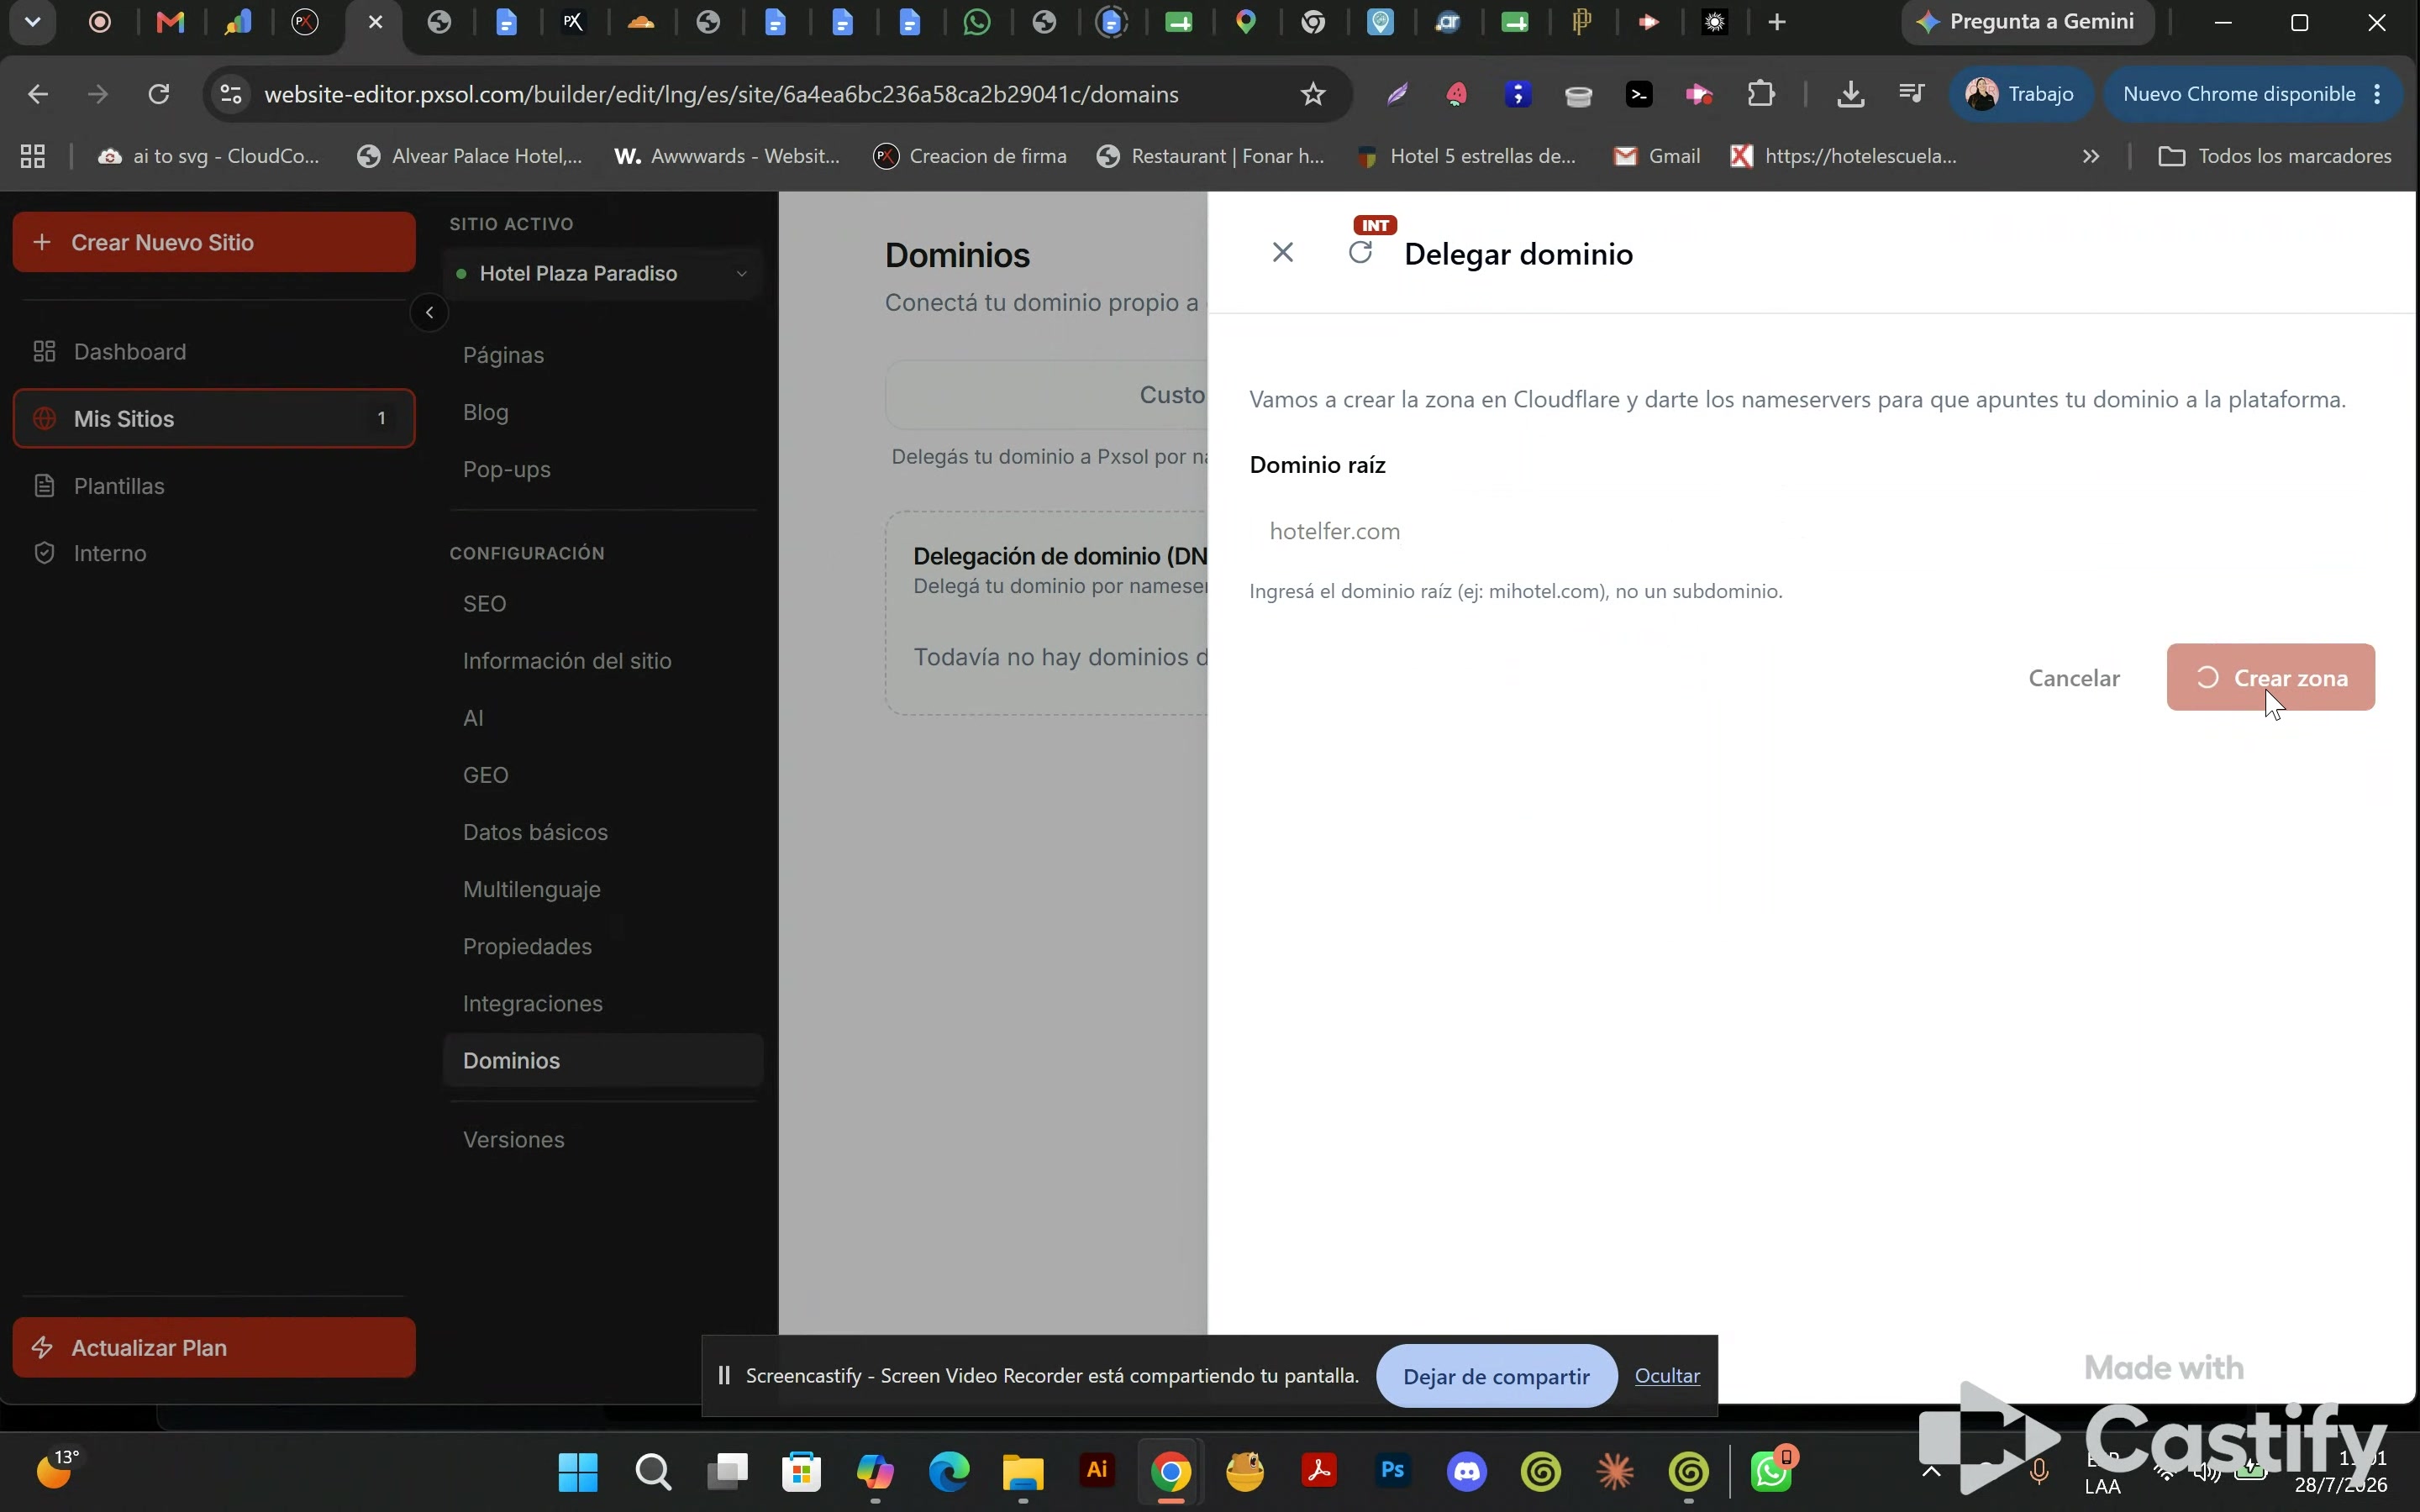Viewport: 2420px width, 1512px height.
Task: Open the Blog section
Action: tap(486, 412)
